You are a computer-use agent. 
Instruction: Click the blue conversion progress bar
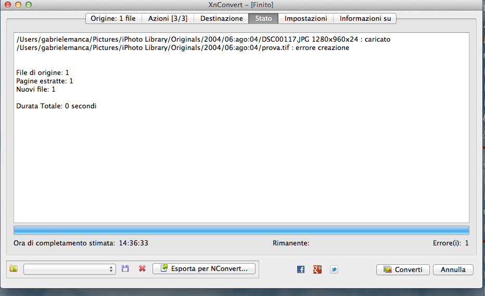[241, 230]
